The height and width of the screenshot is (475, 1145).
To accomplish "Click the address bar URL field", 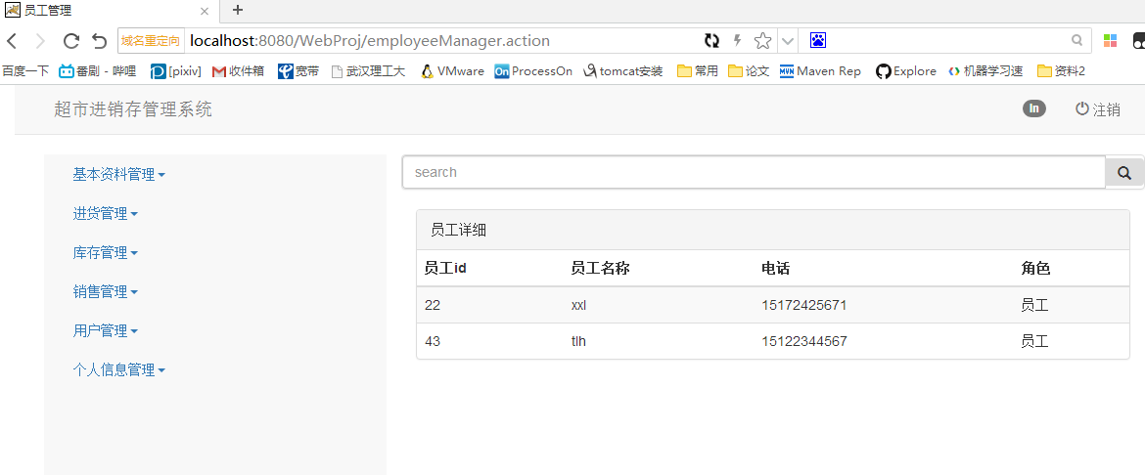I will point(441,41).
